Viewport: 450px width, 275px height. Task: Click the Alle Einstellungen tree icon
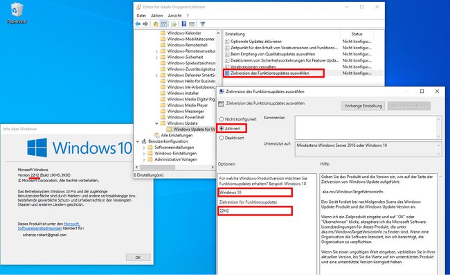point(156,135)
